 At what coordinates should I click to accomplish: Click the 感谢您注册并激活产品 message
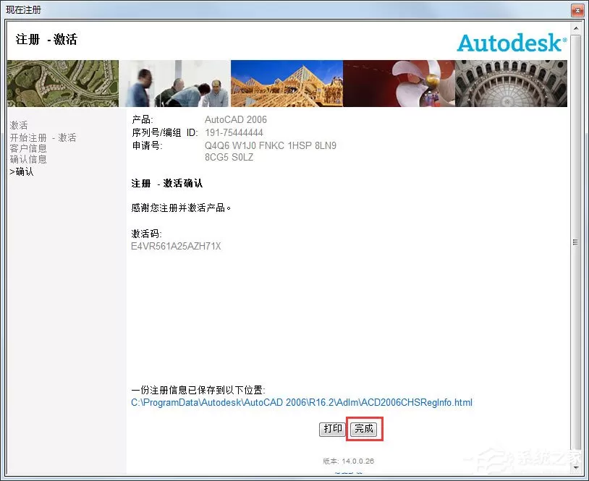click(181, 208)
